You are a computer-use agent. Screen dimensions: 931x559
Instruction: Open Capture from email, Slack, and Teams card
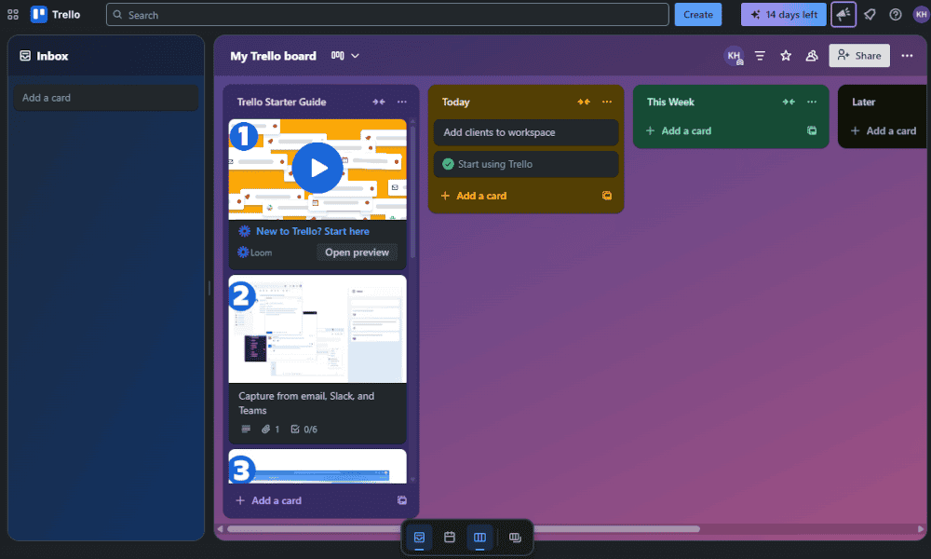pyautogui.click(x=306, y=402)
